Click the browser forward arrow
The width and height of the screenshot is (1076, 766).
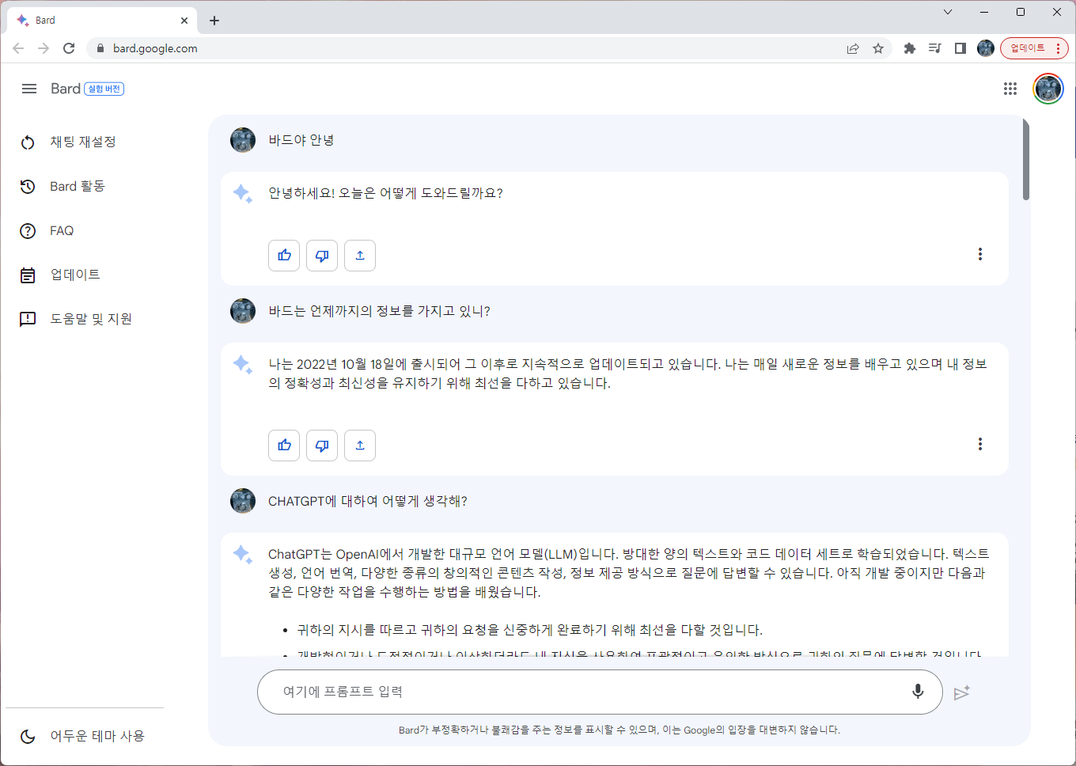[44, 48]
